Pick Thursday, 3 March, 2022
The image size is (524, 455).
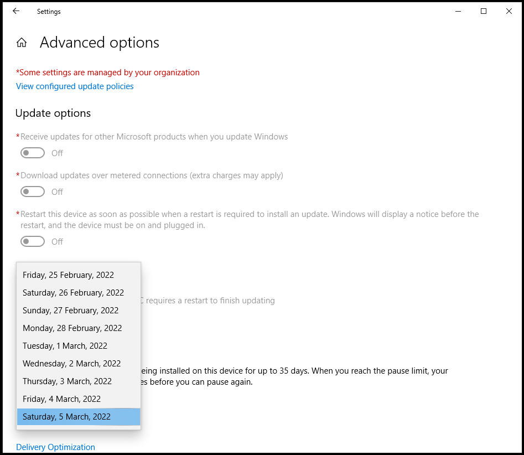click(x=67, y=381)
